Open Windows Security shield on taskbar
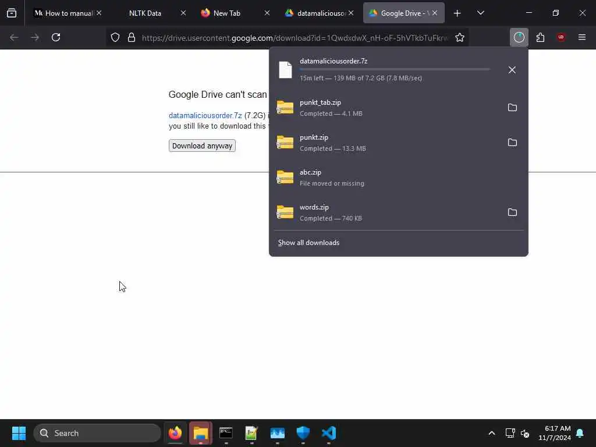 tap(303, 433)
